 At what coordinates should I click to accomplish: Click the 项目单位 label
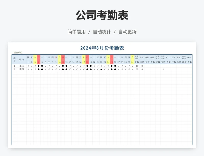pyautogui.click(x=18, y=52)
